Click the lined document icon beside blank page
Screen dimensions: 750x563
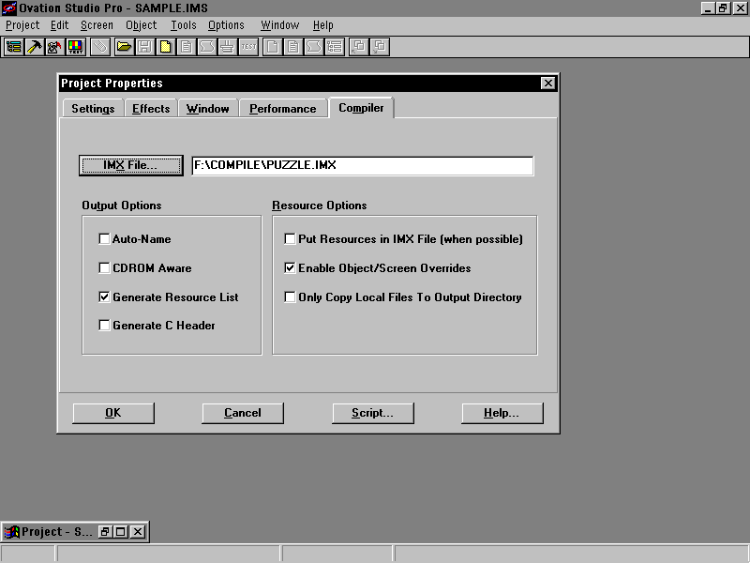[292, 47]
